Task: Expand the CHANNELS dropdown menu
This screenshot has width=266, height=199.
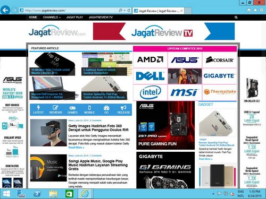Action: click(52, 18)
